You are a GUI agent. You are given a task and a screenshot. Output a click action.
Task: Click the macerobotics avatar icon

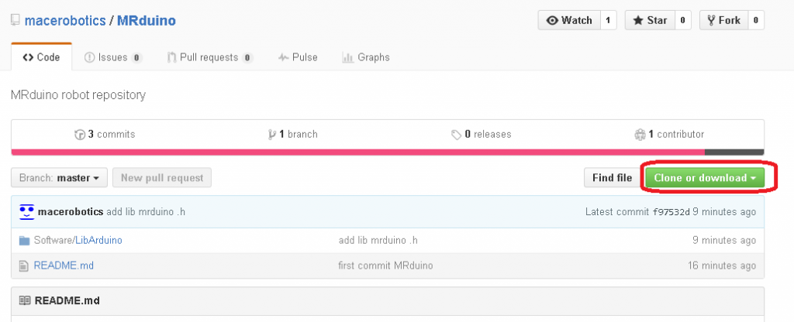(x=27, y=211)
